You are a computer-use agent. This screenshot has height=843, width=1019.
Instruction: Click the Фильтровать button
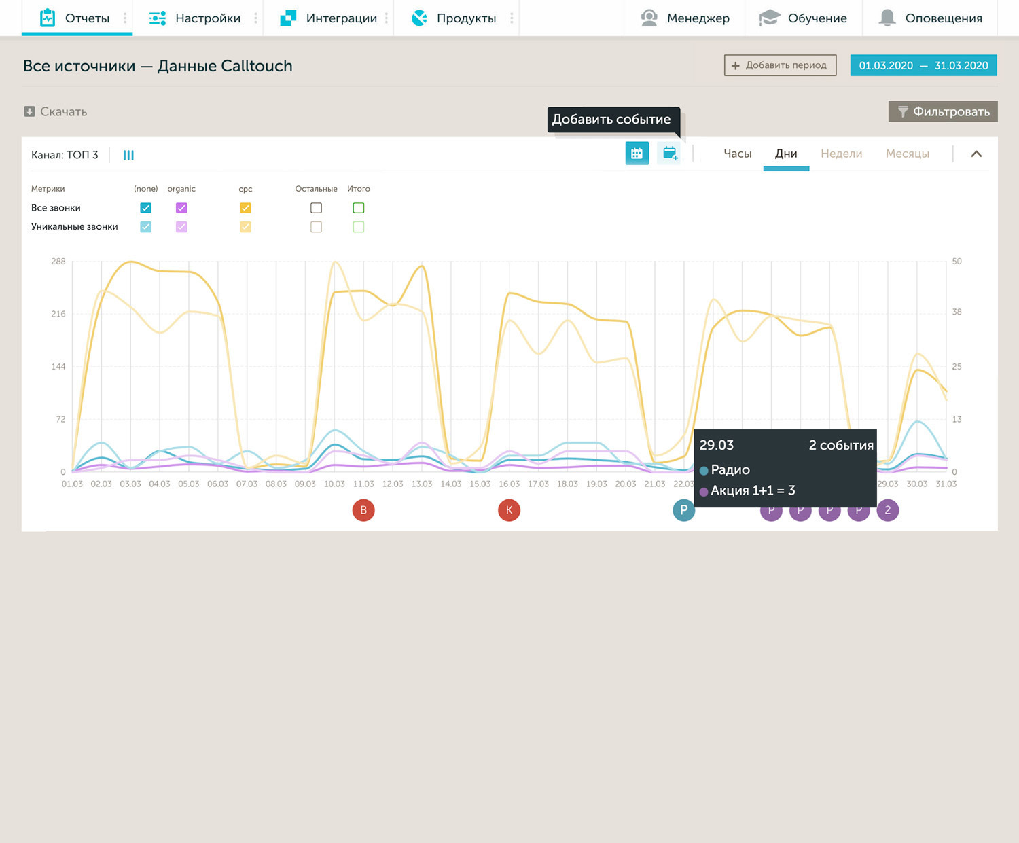coord(943,111)
